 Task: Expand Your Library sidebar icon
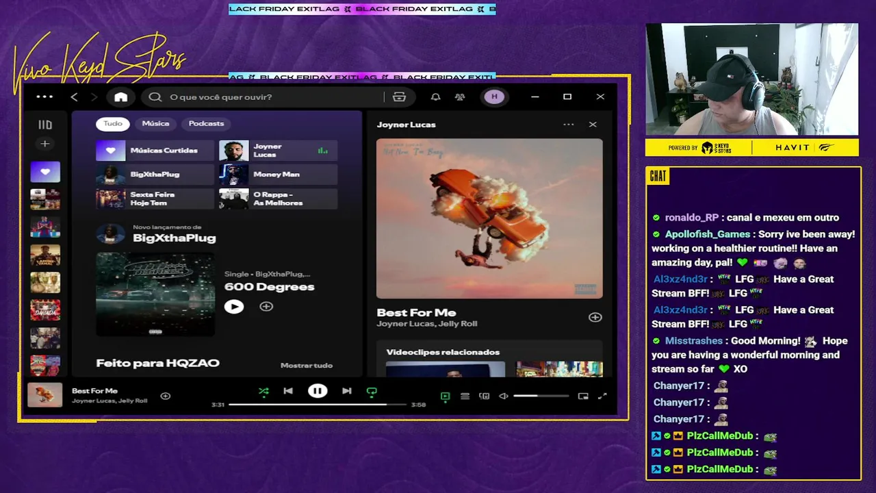(45, 125)
